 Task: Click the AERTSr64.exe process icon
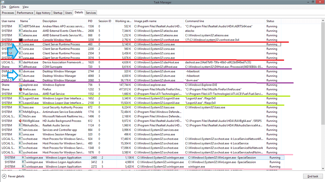coord(21,26)
